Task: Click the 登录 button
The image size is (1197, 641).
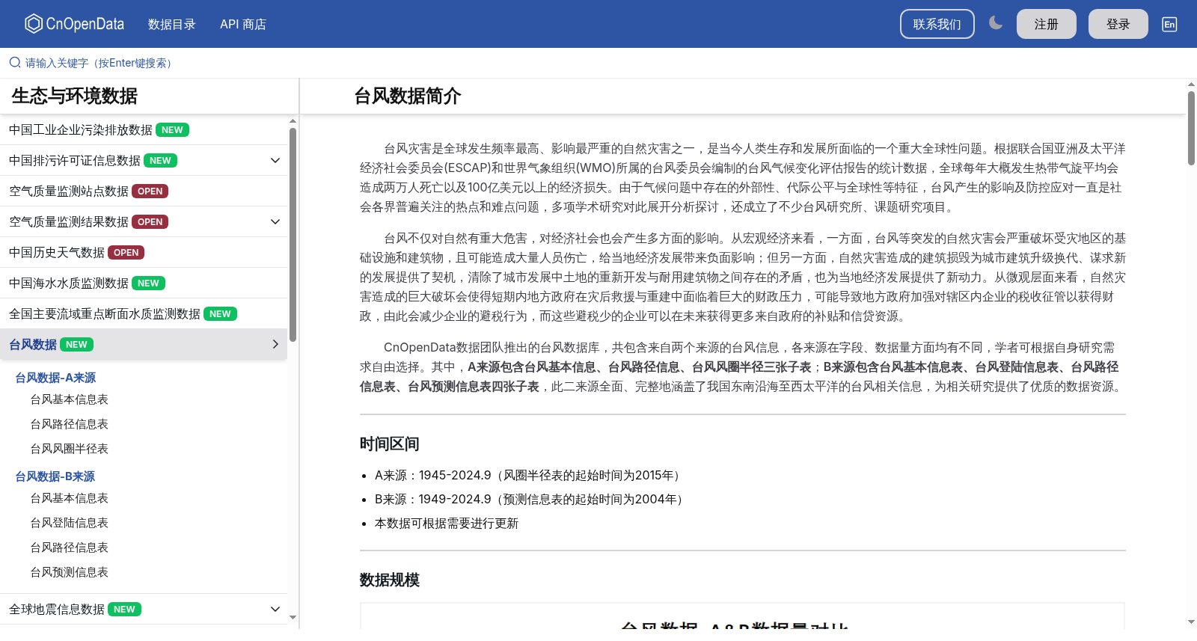Action: coord(1118,24)
